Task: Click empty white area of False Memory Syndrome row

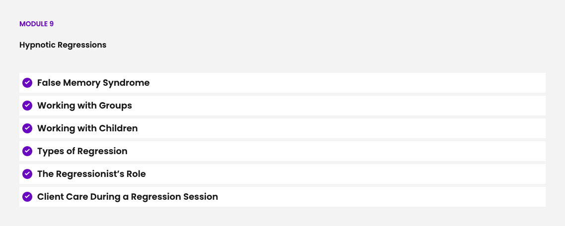Action: (348, 83)
